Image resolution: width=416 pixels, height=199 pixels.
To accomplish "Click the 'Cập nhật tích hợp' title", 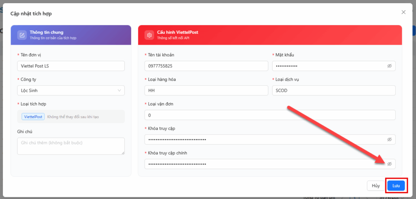I will pos(31,13).
